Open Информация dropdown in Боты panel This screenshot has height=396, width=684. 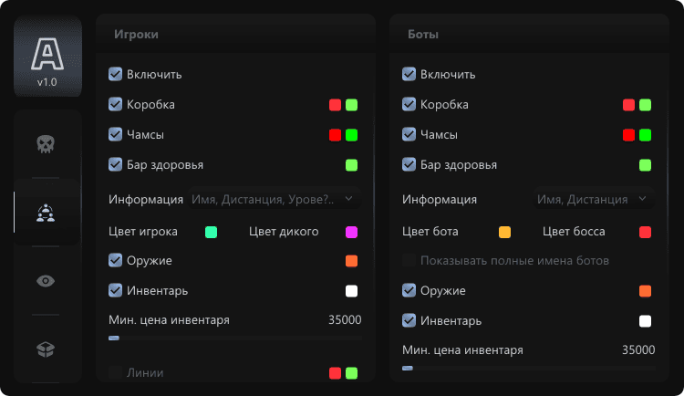(x=593, y=199)
